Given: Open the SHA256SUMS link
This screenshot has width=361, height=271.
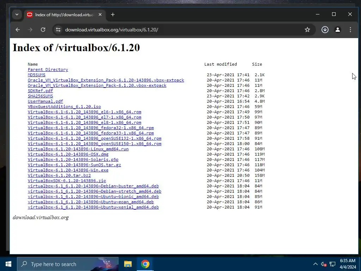Looking at the screenshot, I should 40,96.
